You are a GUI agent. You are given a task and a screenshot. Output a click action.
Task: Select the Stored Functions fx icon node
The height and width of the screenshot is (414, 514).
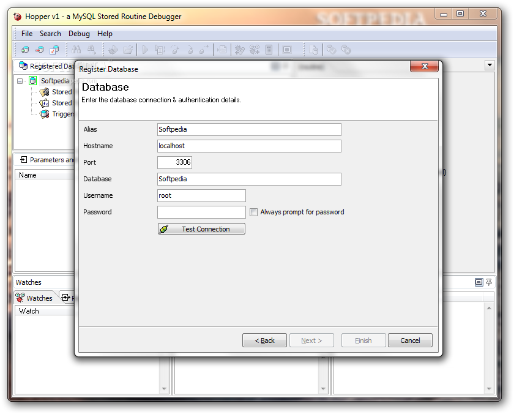tap(44, 103)
